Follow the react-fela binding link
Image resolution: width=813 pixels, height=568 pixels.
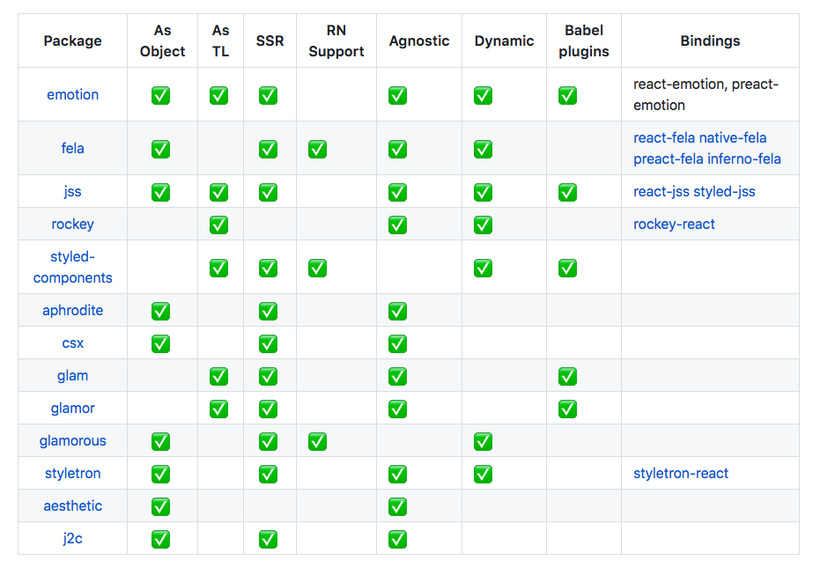coord(663,138)
